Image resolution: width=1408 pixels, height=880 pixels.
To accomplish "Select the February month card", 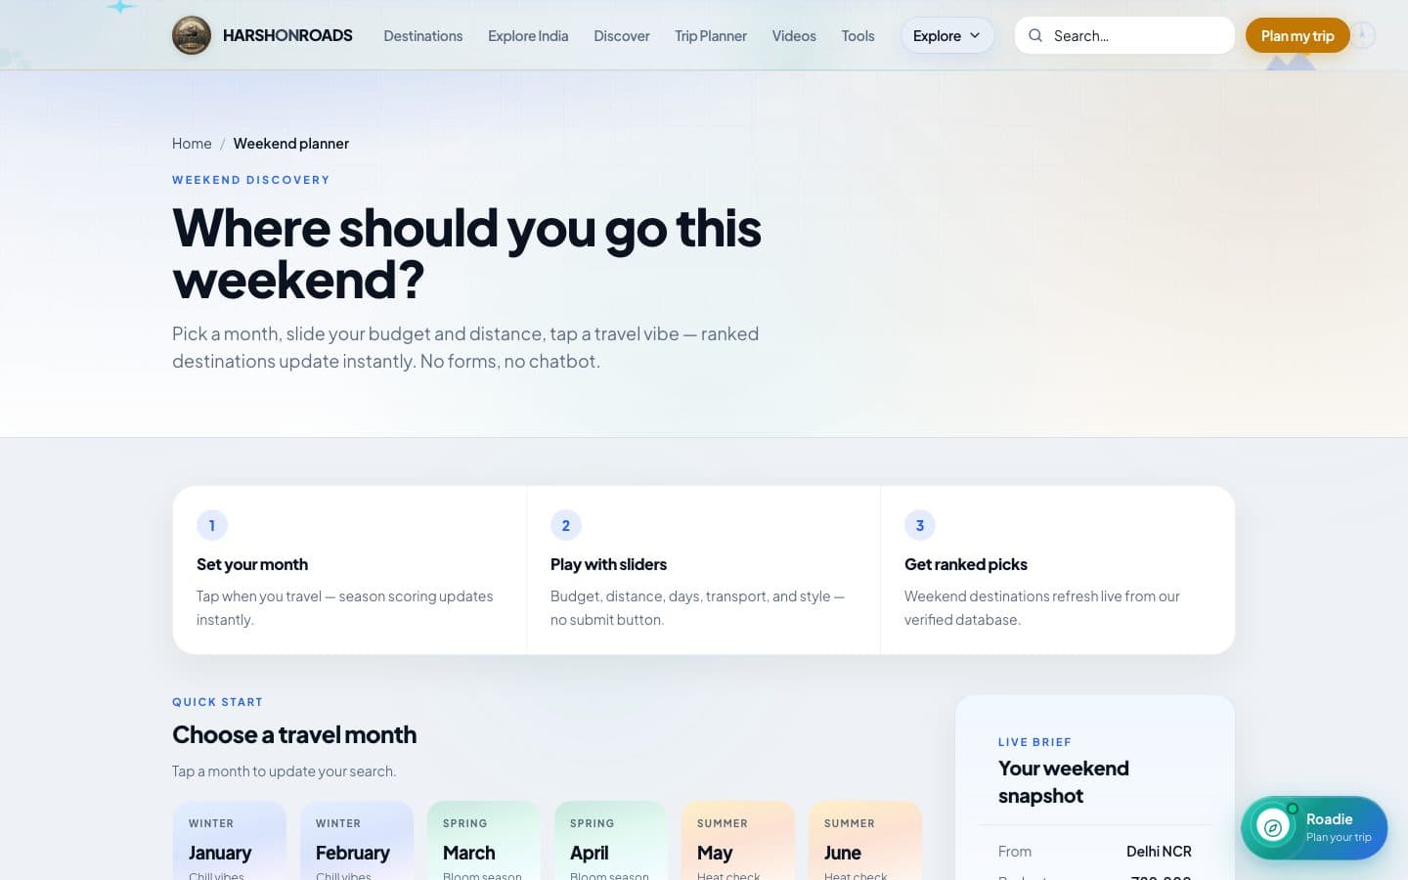I will coord(357,841).
